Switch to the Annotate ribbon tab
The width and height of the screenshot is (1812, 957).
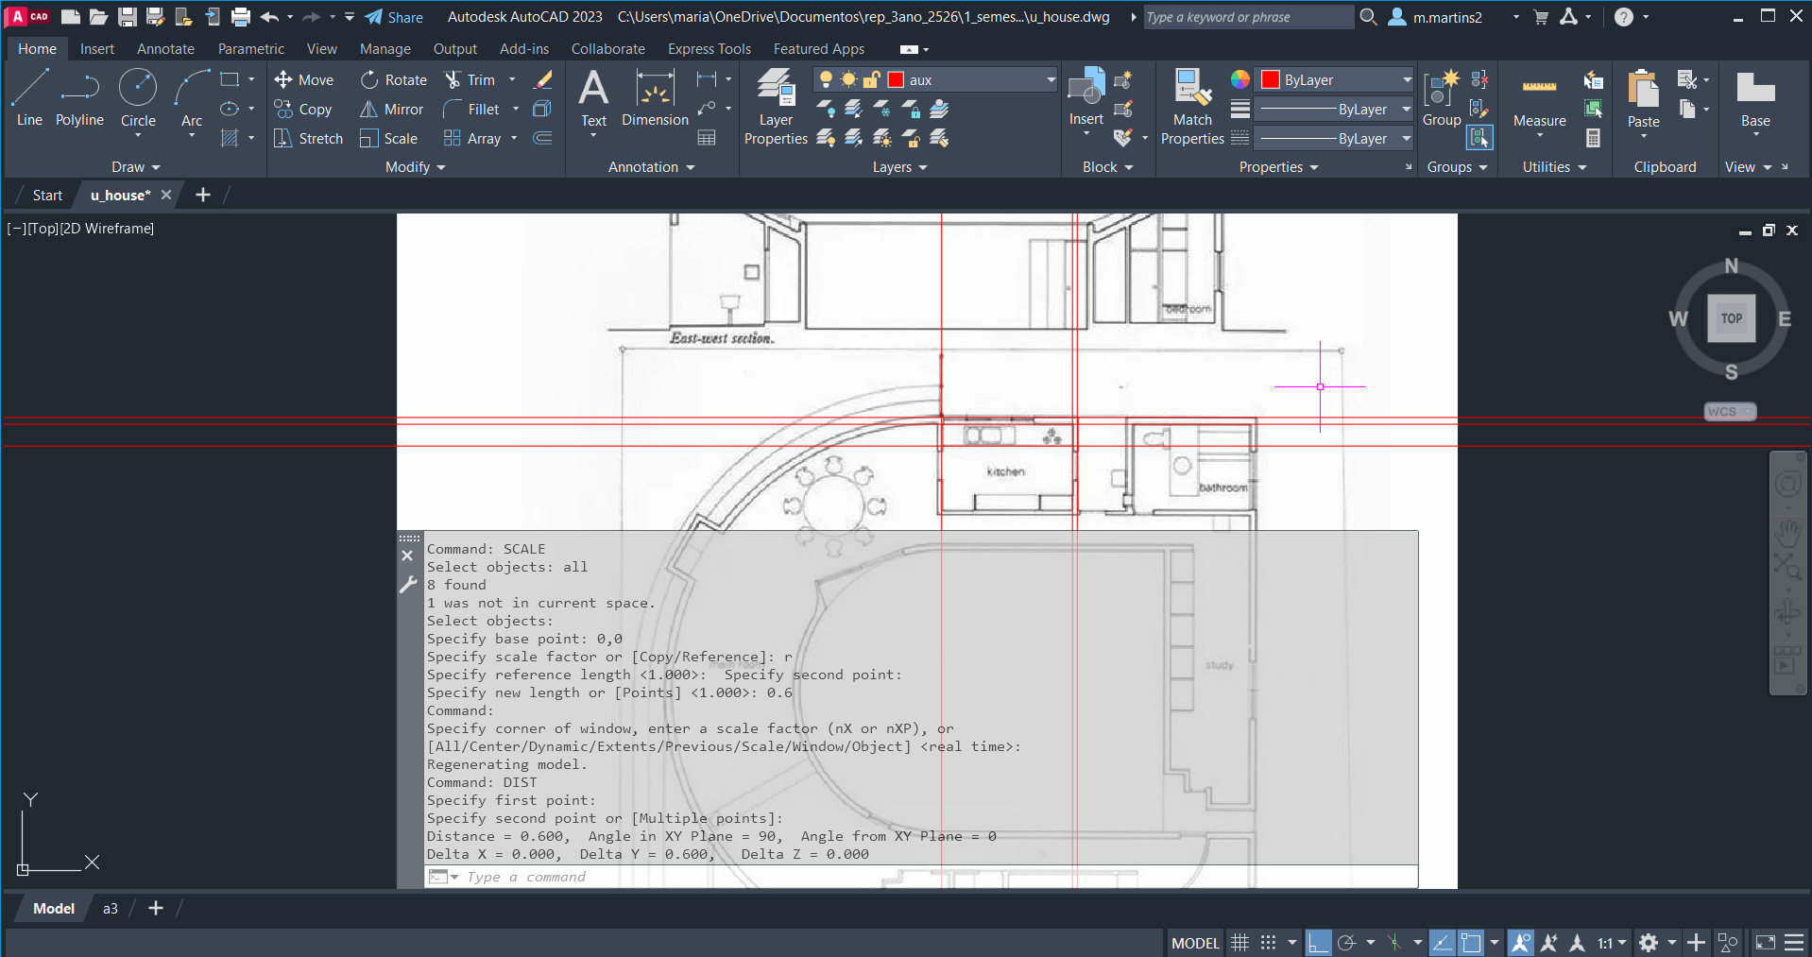pyautogui.click(x=165, y=49)
